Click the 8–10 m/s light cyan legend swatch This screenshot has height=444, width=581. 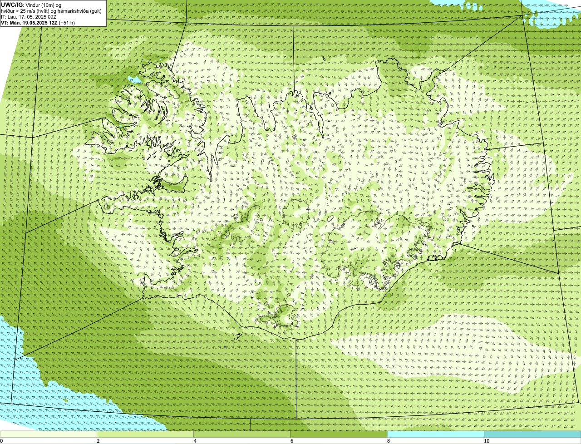coord(436,434)
